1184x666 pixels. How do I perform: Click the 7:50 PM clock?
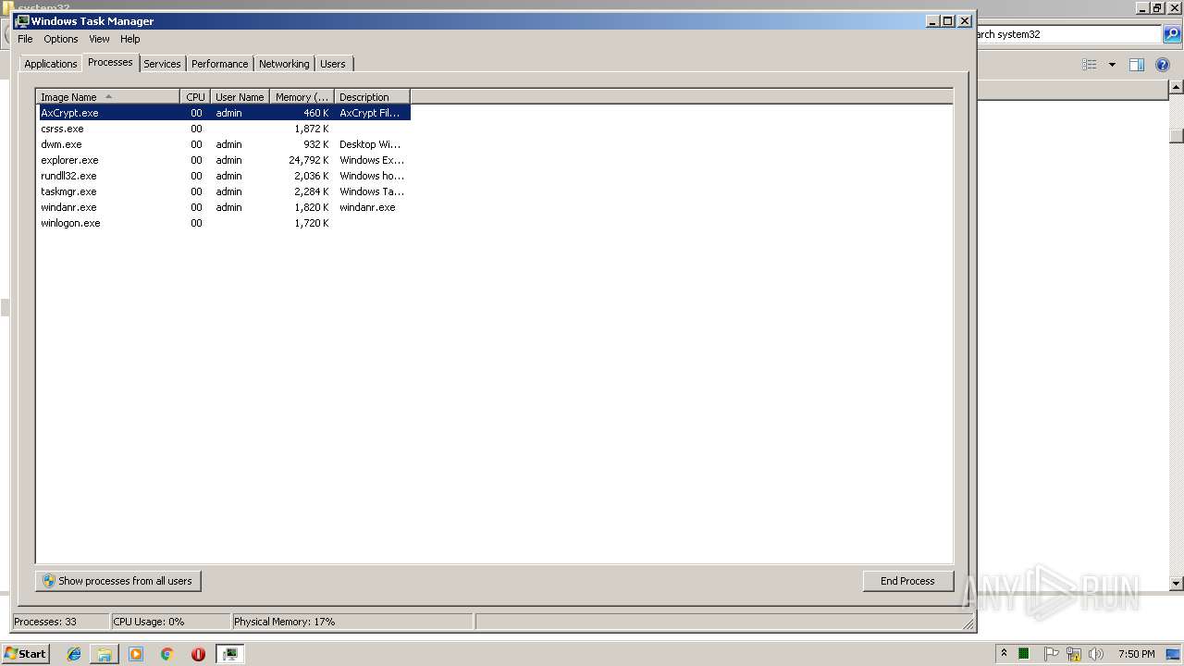pyautogui.click(x=1136, y=654)
